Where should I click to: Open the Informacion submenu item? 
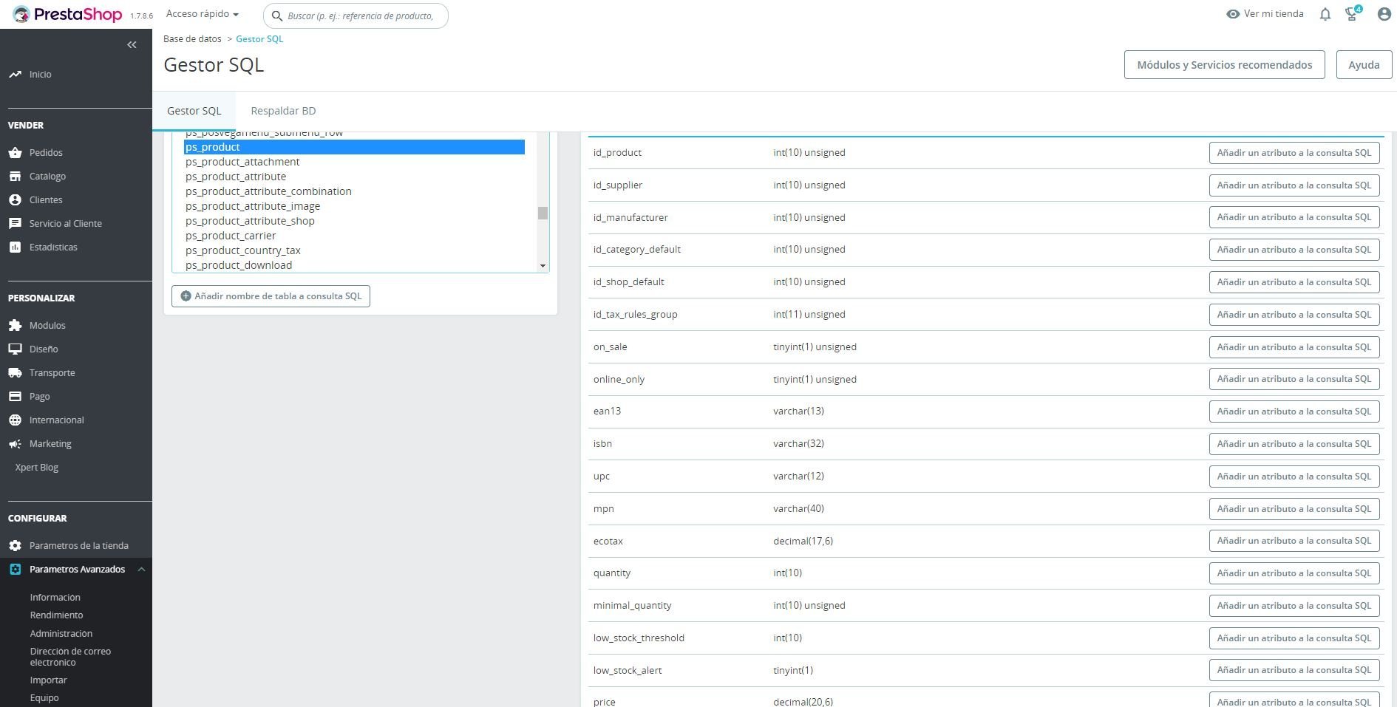click(55, 598)
